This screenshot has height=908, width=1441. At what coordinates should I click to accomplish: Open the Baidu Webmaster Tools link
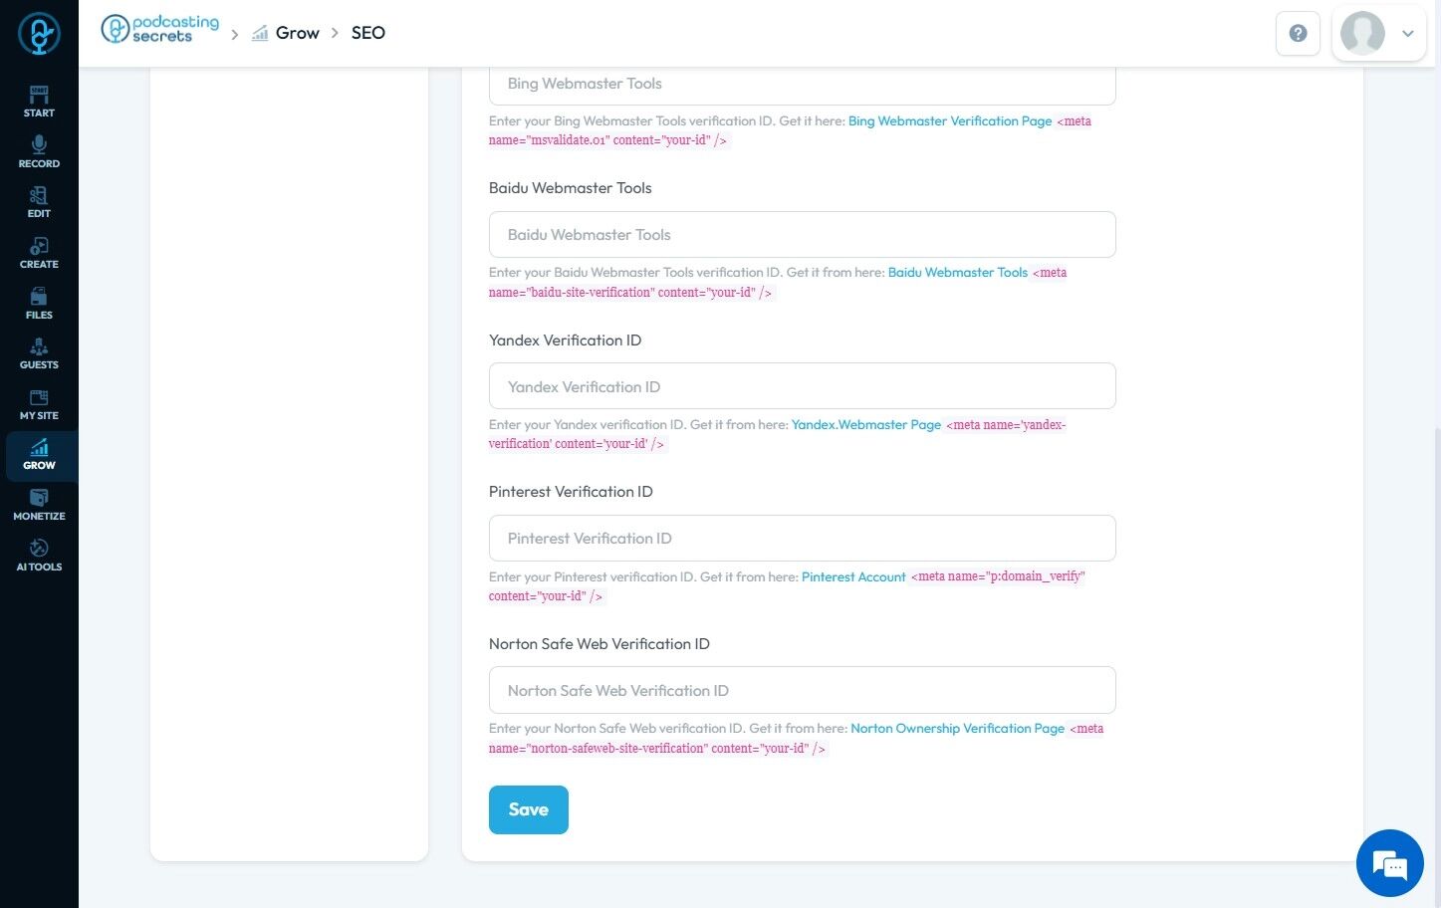click(958, 272)
